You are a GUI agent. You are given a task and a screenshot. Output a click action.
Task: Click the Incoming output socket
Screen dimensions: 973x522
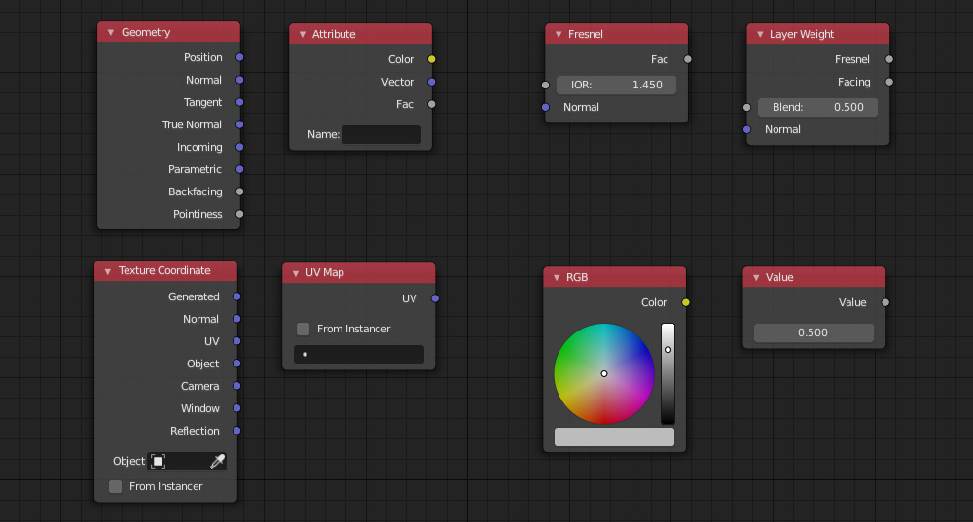pos(239,147)
